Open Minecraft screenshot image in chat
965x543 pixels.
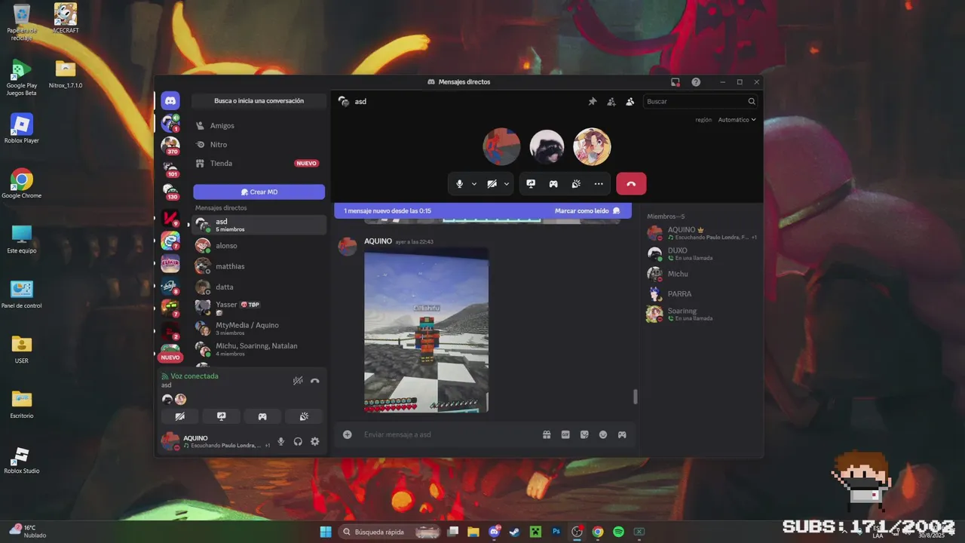426,330
